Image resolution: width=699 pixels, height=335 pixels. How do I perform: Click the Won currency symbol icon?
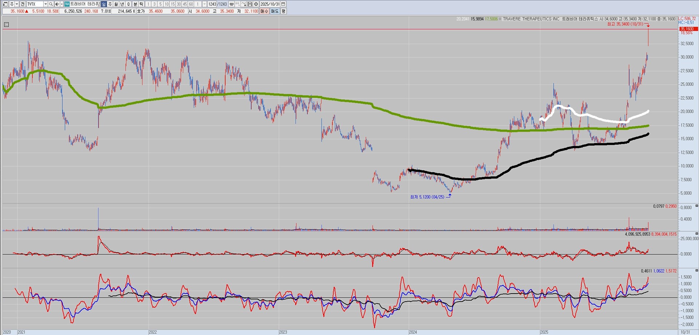[x=231, y=4]
